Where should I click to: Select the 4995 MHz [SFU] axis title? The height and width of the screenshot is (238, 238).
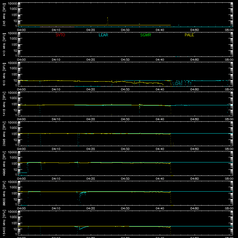coord(4,164)
